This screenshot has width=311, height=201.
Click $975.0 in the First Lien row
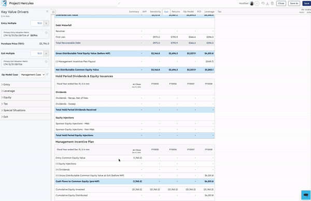[157, 37]
